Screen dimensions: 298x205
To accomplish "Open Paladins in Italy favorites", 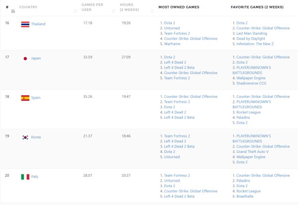I will click(x=243, y=181).
